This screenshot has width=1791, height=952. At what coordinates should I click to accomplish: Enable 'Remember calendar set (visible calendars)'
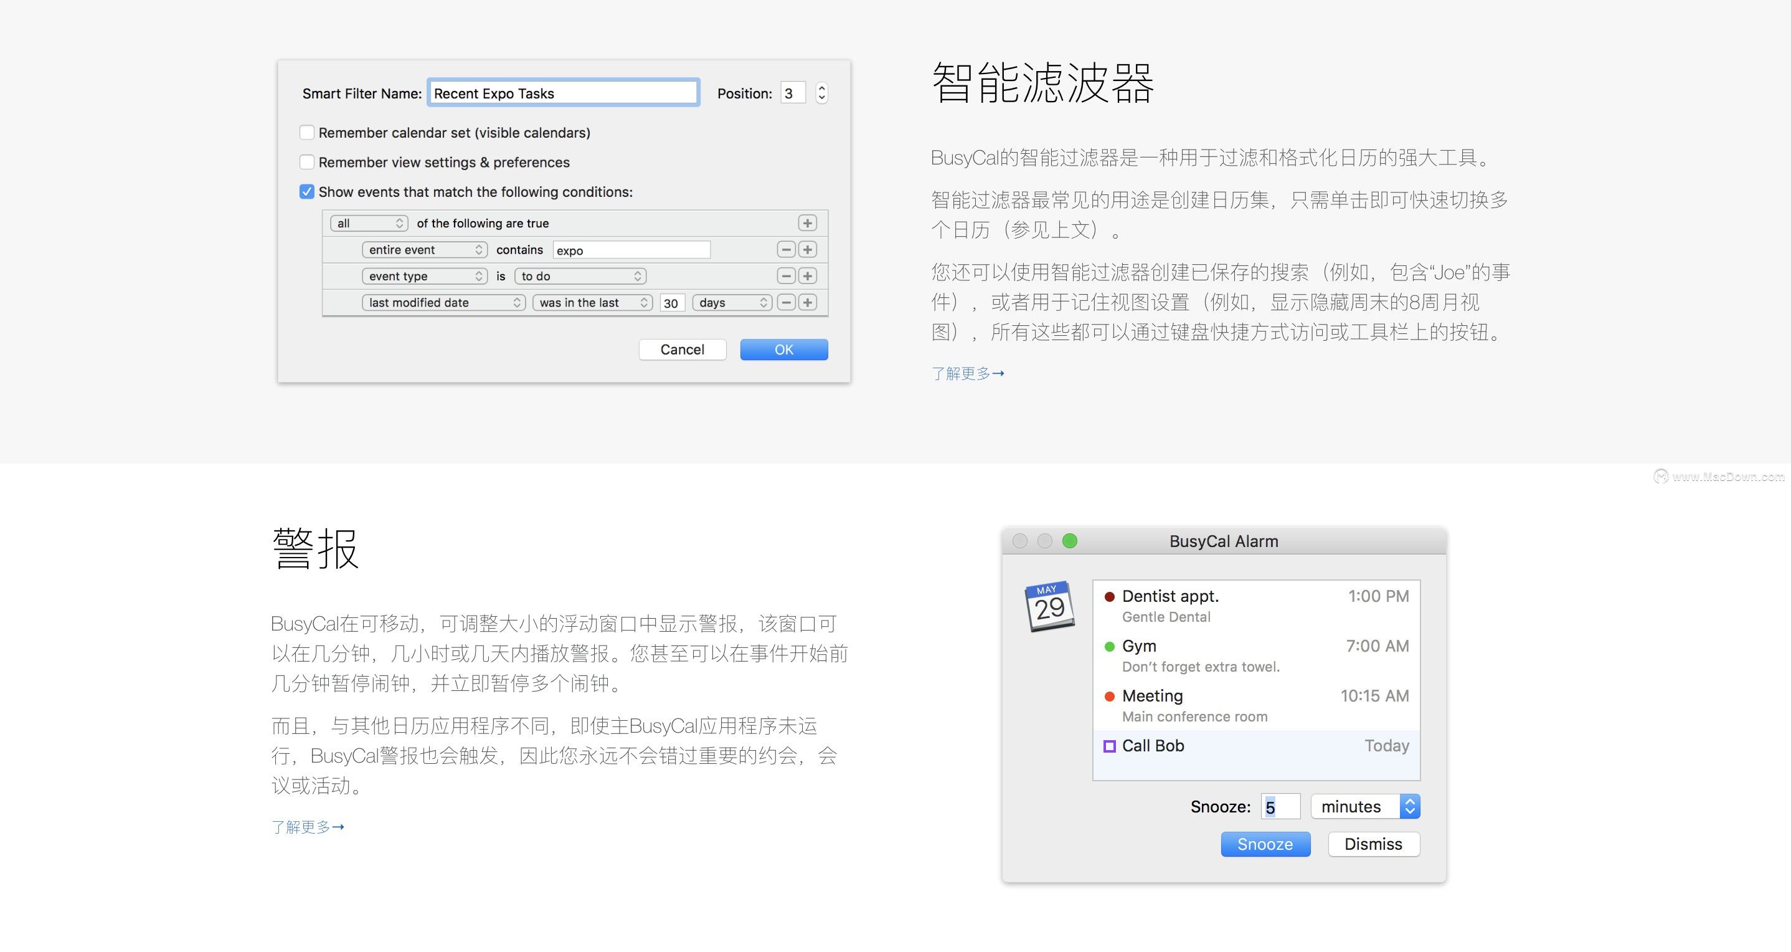click(x=306, y=132)
